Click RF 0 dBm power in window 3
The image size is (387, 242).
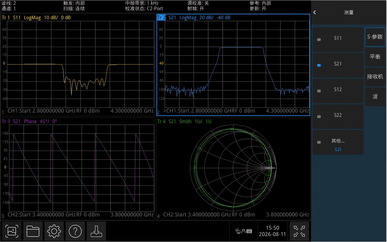(x=88, y=214)
